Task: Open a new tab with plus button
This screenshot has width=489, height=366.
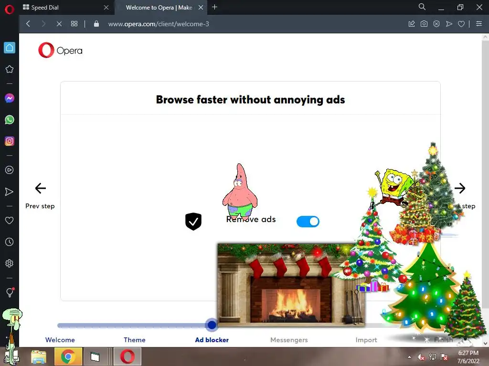Action: click(214, 7)
